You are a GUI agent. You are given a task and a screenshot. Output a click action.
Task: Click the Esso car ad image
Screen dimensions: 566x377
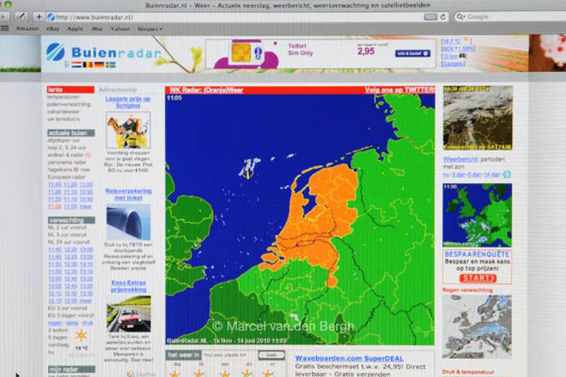tap(129, 314)
